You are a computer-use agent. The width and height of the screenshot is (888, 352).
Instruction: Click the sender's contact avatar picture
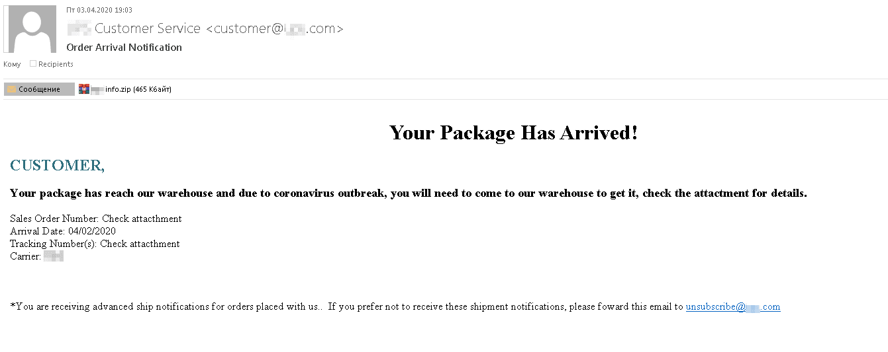pos(30,29)
